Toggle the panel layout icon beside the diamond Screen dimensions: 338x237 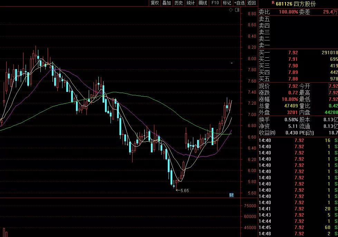237,10
